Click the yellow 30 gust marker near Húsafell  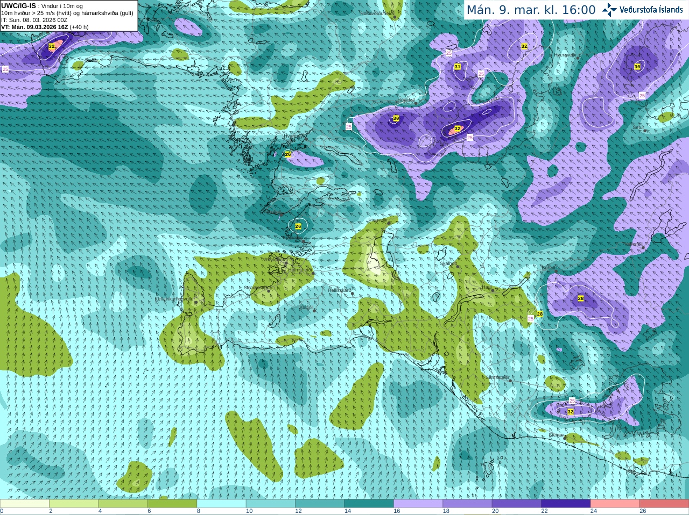tap(396, 118)
